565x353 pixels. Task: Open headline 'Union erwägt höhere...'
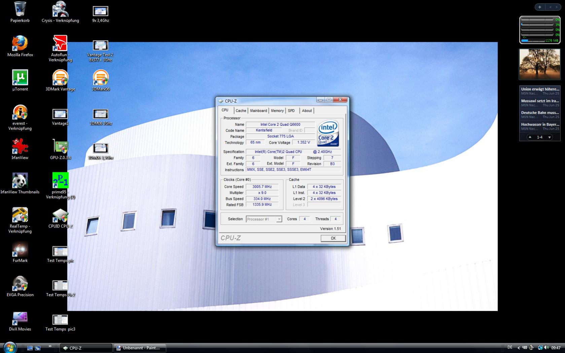point(540,91)
